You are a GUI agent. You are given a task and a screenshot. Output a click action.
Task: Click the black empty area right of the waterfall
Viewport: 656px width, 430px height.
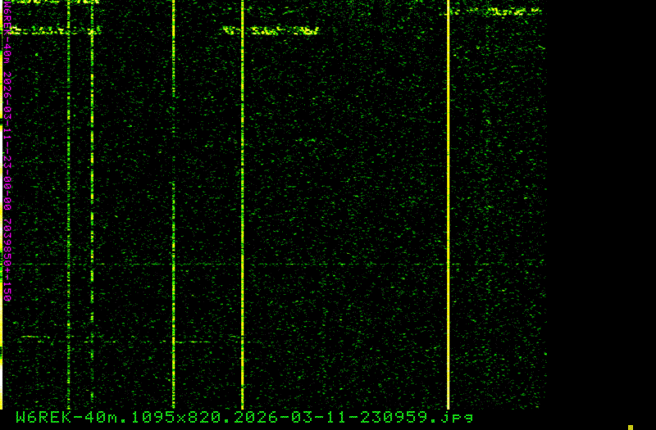[599, 205]
